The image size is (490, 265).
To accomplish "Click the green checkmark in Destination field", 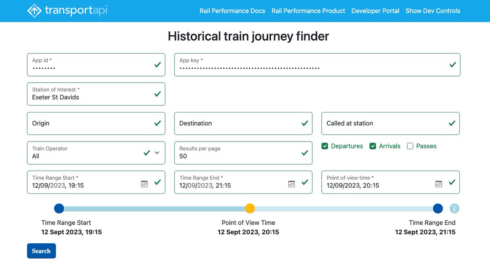I will click(305, 124).
